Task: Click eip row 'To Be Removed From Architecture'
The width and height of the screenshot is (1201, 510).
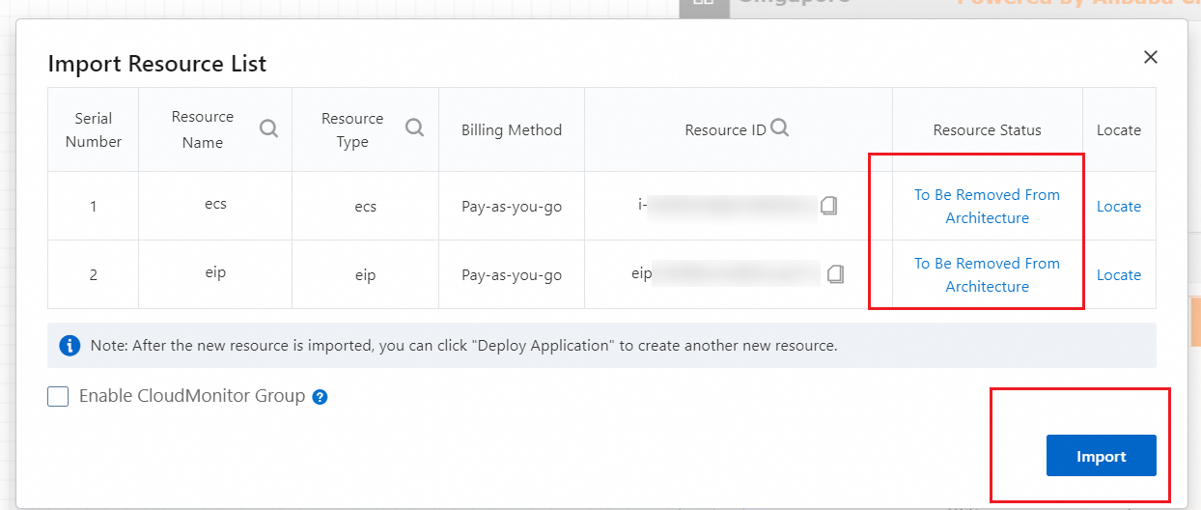Action: click(x=987, y=275)
